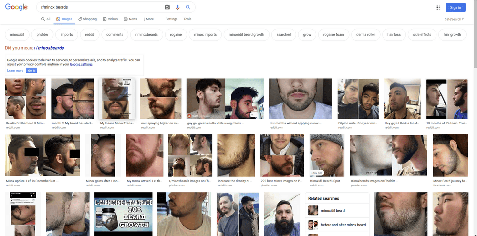Viewport: 477px width, 236px height.
Task: Select the Images tab
Action: point(64,19)
